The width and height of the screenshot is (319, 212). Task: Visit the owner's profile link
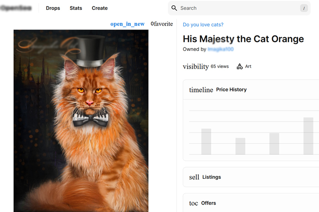pyautogui.click(x=220, y=49)
